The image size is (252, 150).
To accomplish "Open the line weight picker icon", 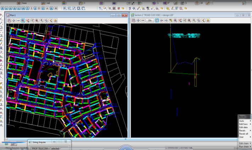I will click(x=114, y=3).
